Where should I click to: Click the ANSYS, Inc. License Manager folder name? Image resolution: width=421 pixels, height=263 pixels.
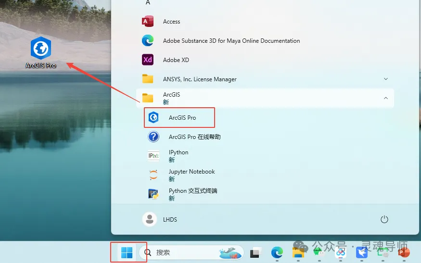tap(200, 79)
